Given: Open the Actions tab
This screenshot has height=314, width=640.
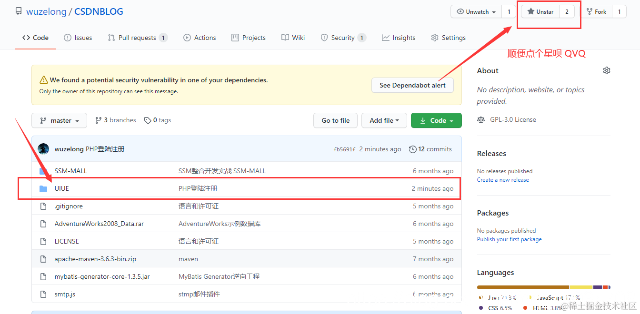Looking at the screenshot, I should 200,38.
